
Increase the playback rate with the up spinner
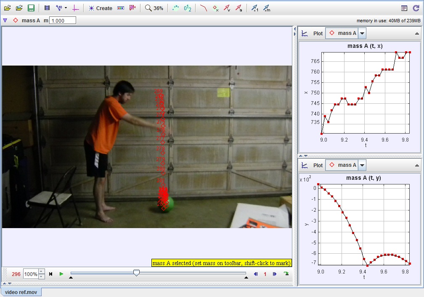click(x=42, y=271)
